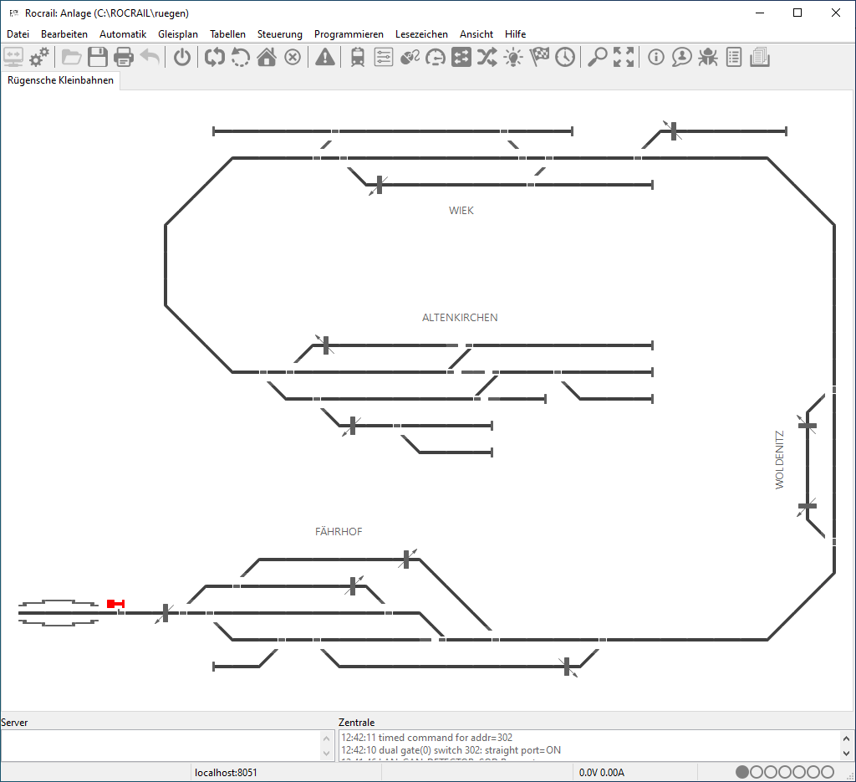Toggle track power with the power icon
The image size is (856, 782).
(182, 57)
